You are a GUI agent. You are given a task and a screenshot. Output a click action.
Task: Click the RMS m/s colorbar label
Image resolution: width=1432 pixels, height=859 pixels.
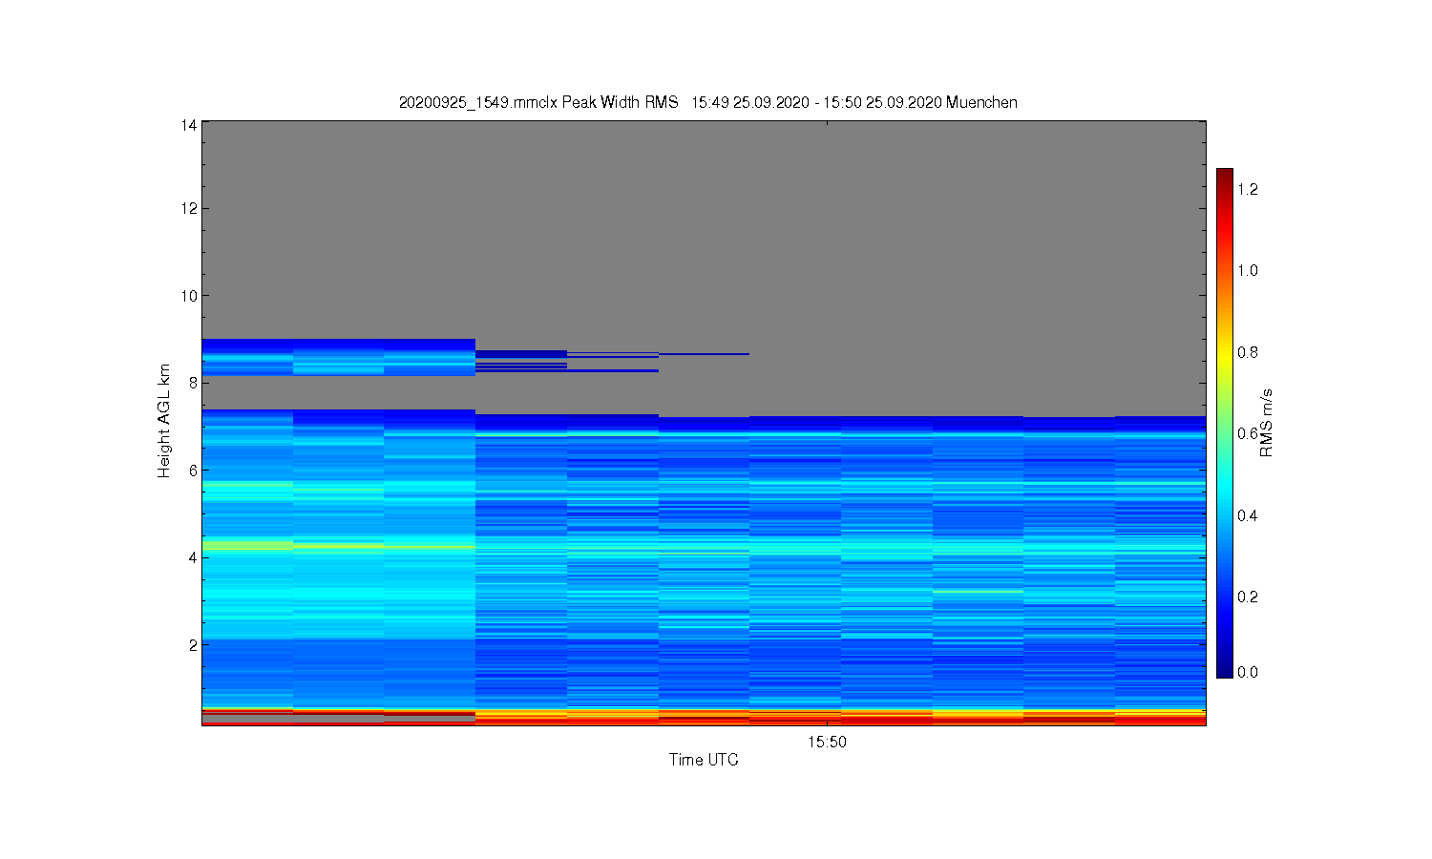click(x=1266, y=423)
